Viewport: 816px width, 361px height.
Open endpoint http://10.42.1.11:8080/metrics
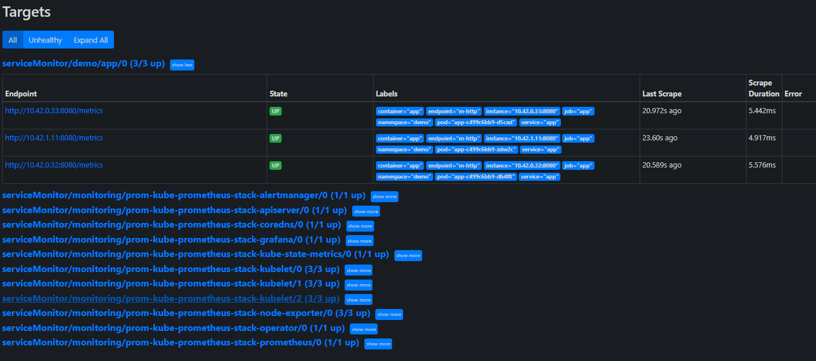pos(54,137)
